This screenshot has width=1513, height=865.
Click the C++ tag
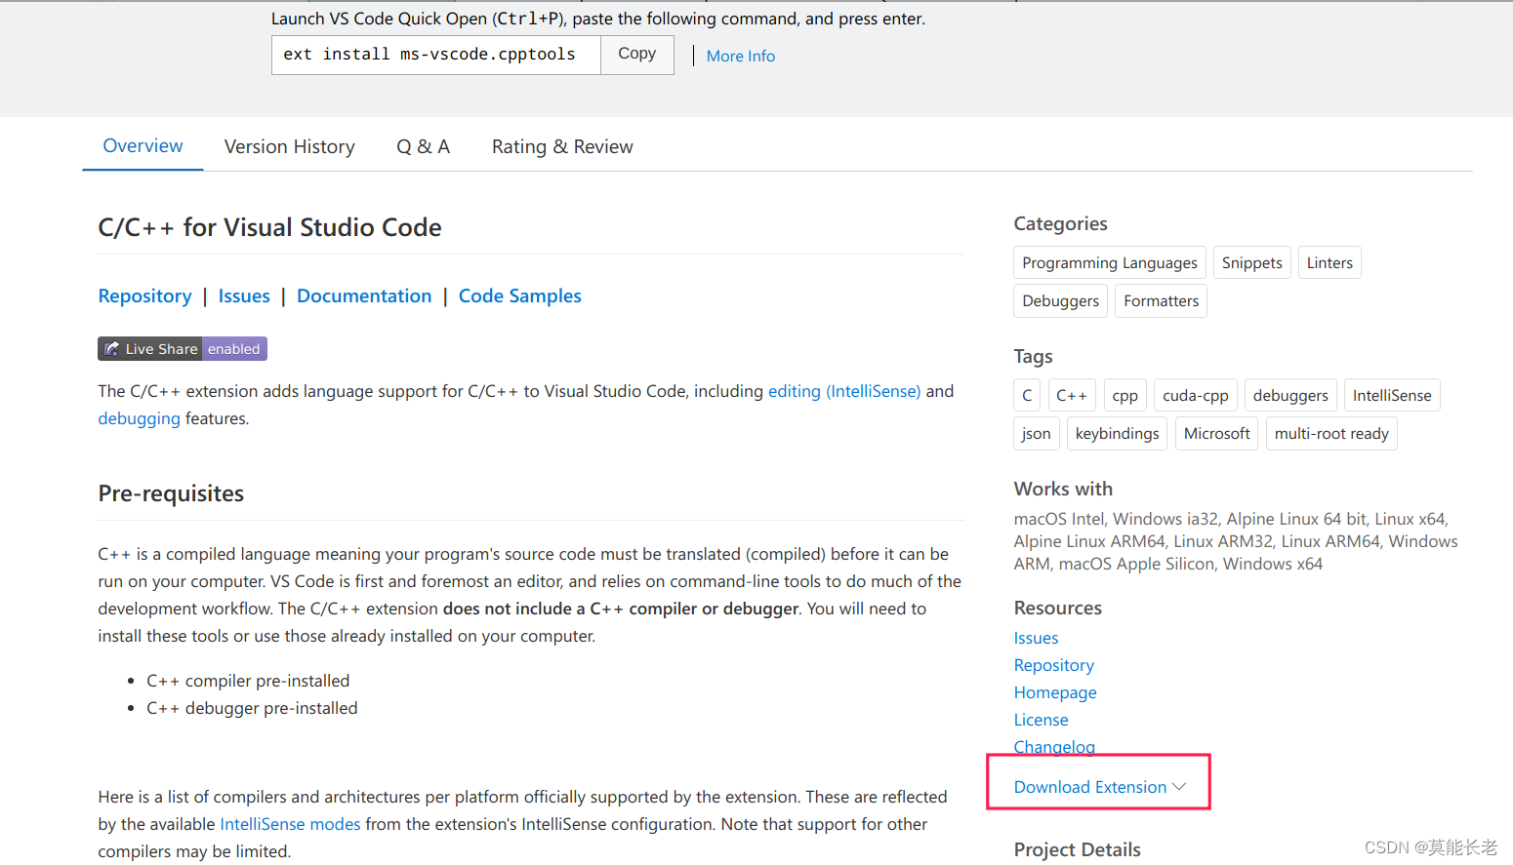click(1072, 395)
